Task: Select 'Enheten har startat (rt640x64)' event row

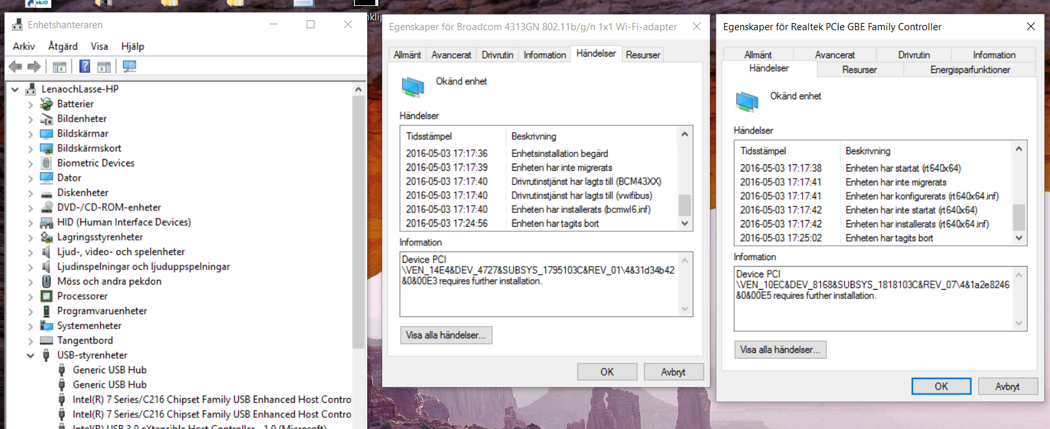Action: pos(873,168)
